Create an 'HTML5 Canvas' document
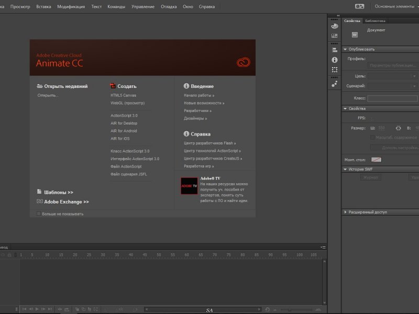 [x=124, y=95]
